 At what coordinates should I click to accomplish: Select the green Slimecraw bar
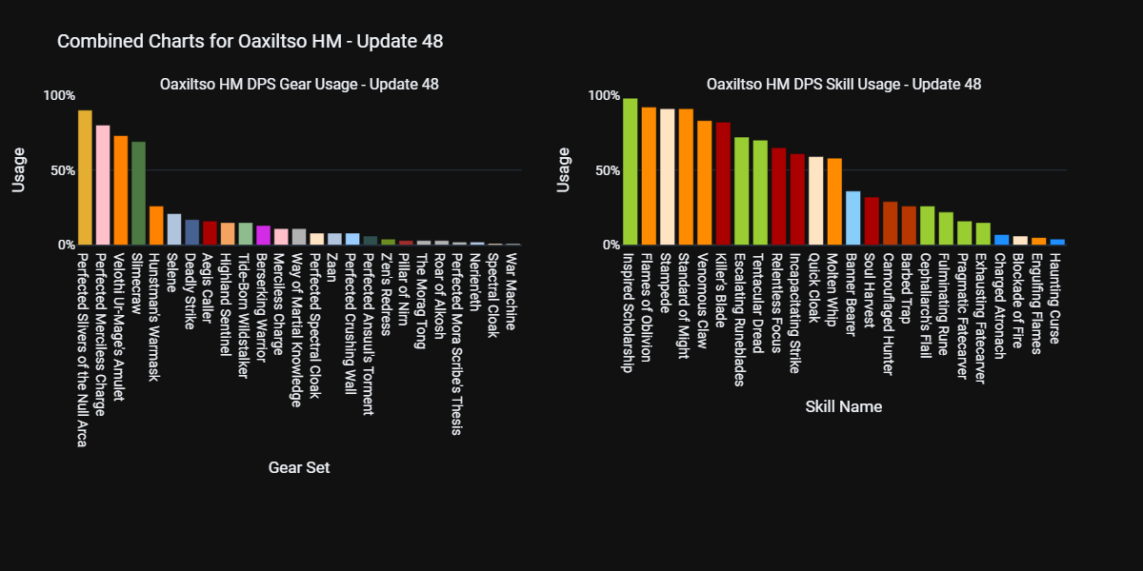click(138, 193)
